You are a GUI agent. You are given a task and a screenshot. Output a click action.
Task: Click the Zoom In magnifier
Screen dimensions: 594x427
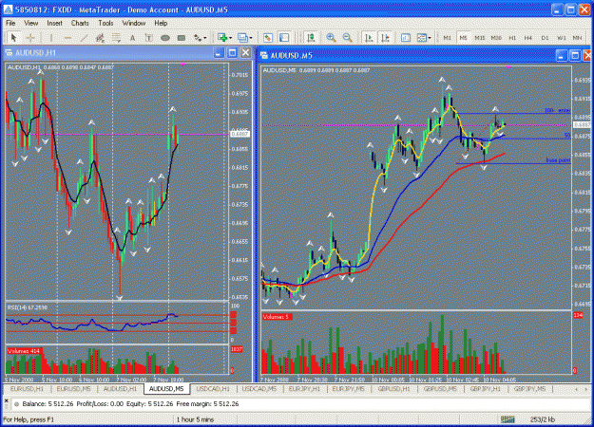(331, 38)
